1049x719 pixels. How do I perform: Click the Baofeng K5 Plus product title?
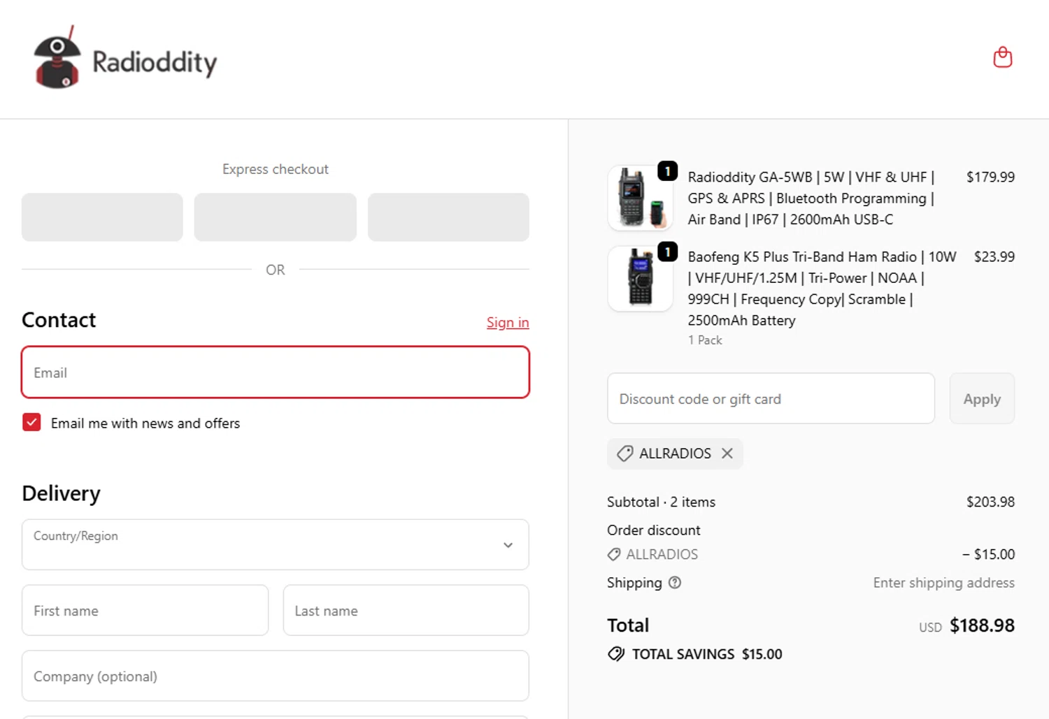tap(822, 289)
